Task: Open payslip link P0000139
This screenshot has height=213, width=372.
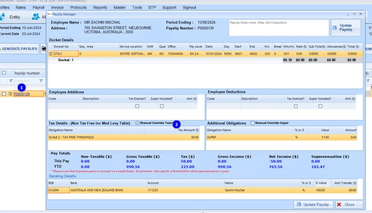Action: (22, 94)
